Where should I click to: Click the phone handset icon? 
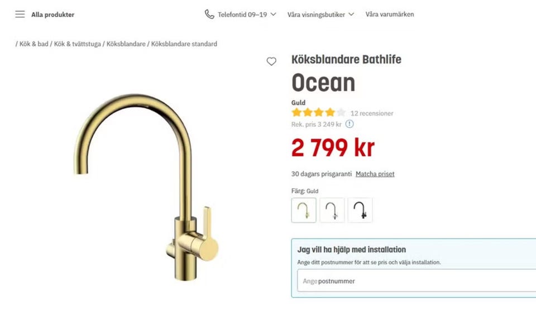click(209, 15)
